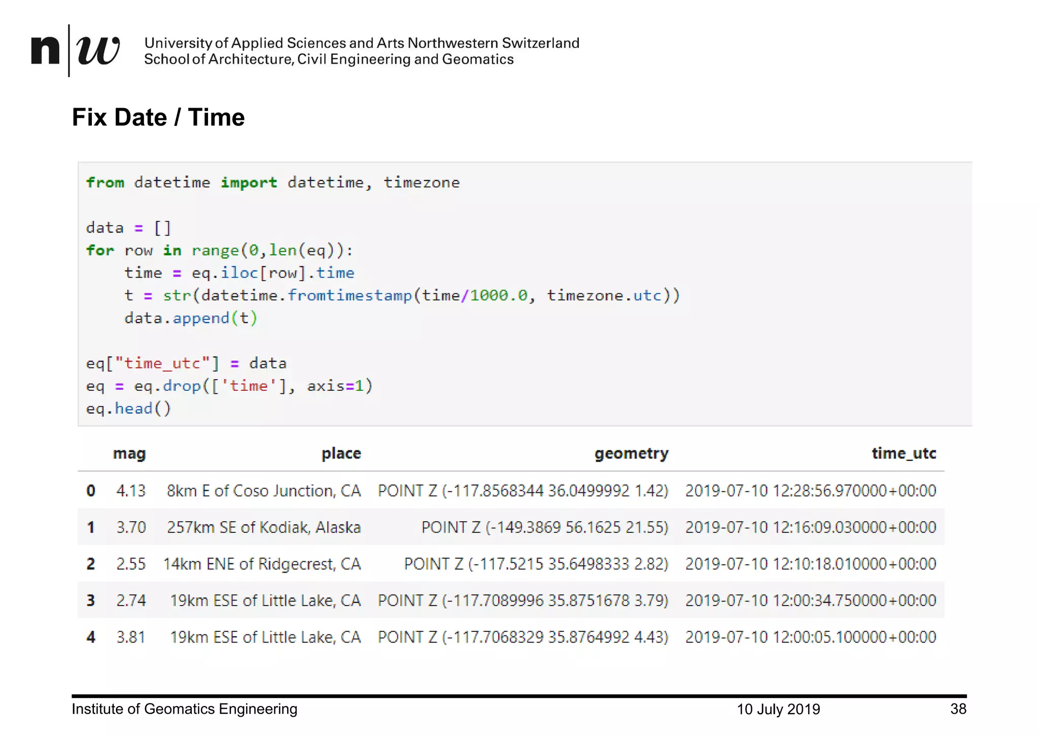The width and height of the screenshot is (1039, 735).
Task: Click magnitude value 2.74
Action: pyautogui.click(x=131, y=600)
